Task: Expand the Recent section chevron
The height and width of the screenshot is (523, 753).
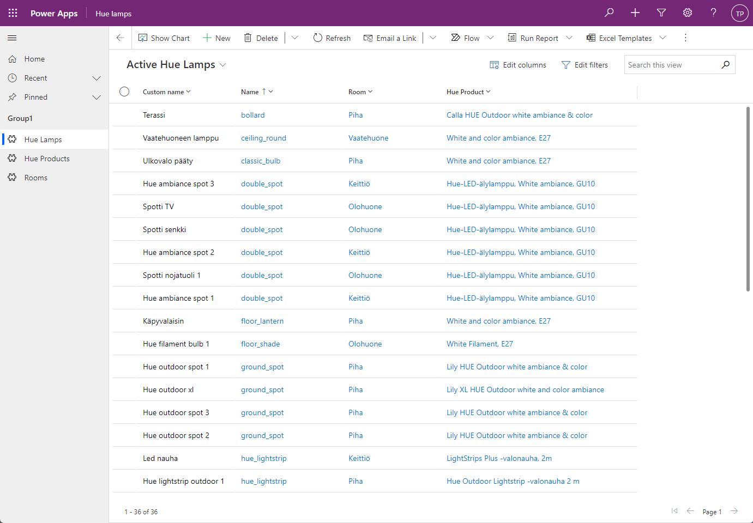Action: (x=97, y=78)
